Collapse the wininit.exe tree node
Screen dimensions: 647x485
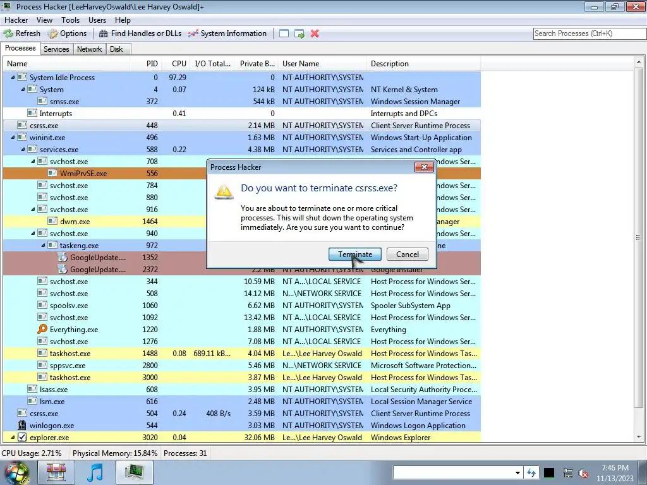(13, 137)
